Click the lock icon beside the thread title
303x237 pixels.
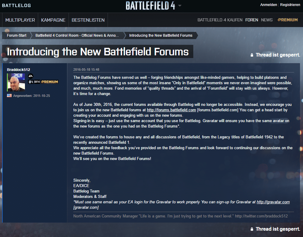[252, 55]
